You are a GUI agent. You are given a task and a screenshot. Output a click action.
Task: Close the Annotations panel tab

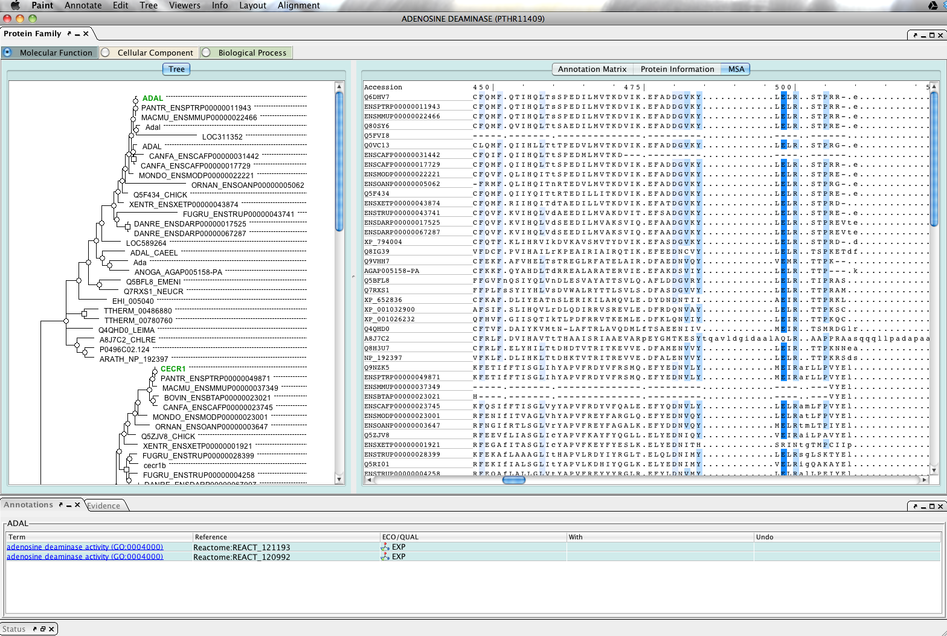(77, 505)
